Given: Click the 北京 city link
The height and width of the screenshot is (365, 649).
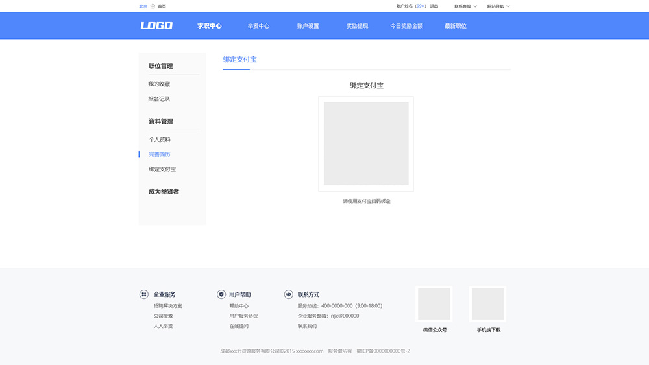Looking at the screenshot, I should click(x=143, y=6).
